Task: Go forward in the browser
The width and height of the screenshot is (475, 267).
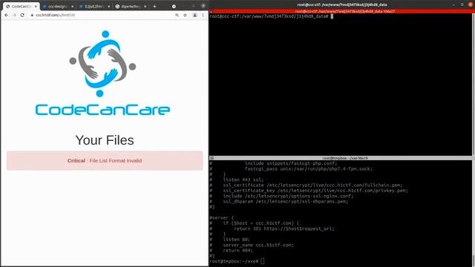Action: (x=14, y=15)
